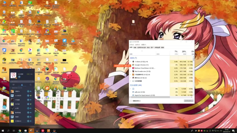The image size is (237, 133).
Task: Expand the 腾讯QQ process group
Action: coord(130,78)
